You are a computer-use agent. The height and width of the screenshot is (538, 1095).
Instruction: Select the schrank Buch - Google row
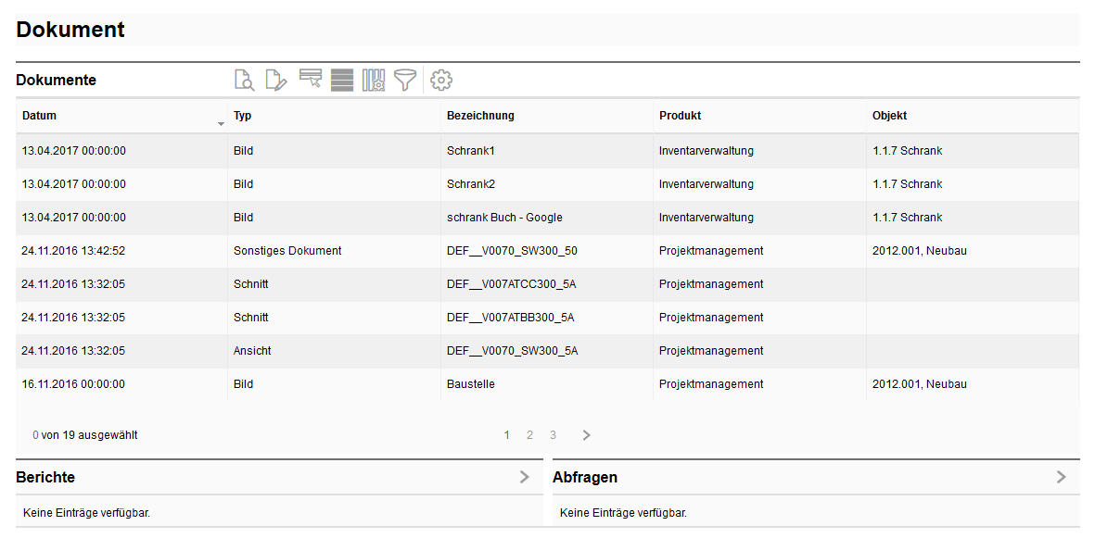504,218
